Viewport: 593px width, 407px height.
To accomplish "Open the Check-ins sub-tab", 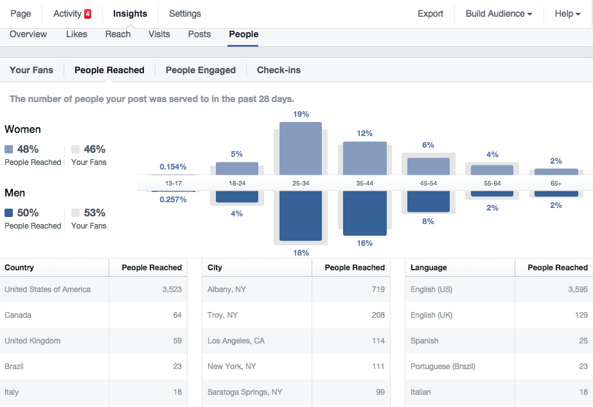I will pyautogui.click(x=279, y=70).
